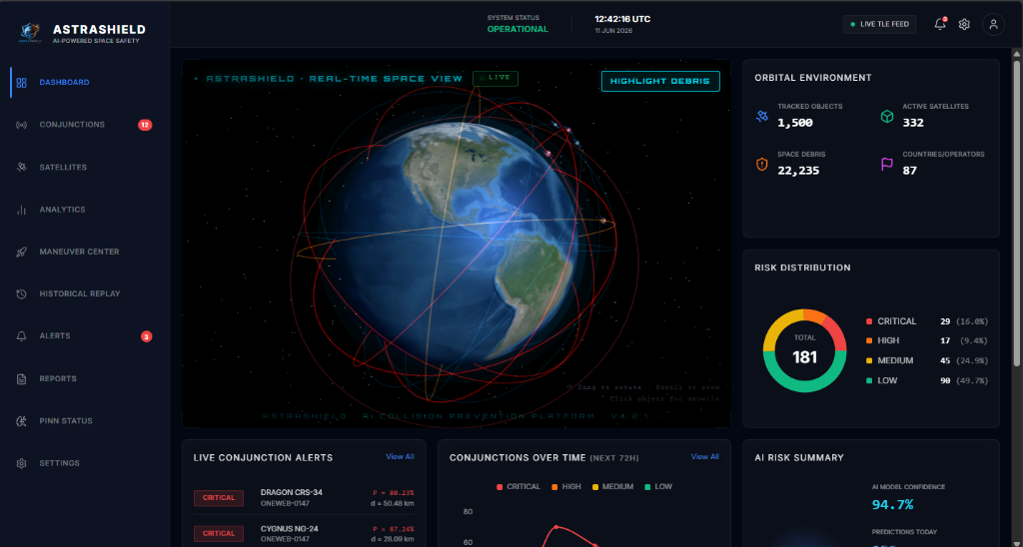Screen dimensions: 1023x547
Task: Click the Historical Replay clock icon
Action: coord(22,294)
